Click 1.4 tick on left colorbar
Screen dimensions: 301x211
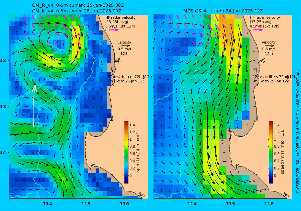[132, 125]
